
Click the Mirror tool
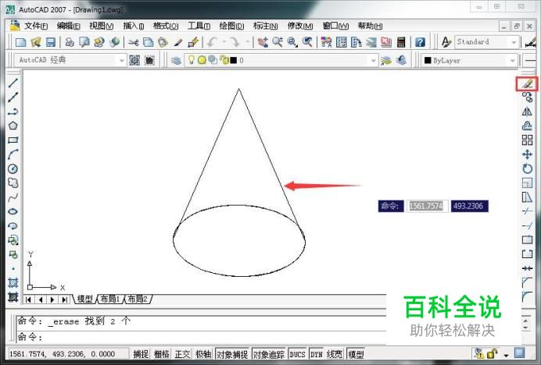click(x=527, y=112)
